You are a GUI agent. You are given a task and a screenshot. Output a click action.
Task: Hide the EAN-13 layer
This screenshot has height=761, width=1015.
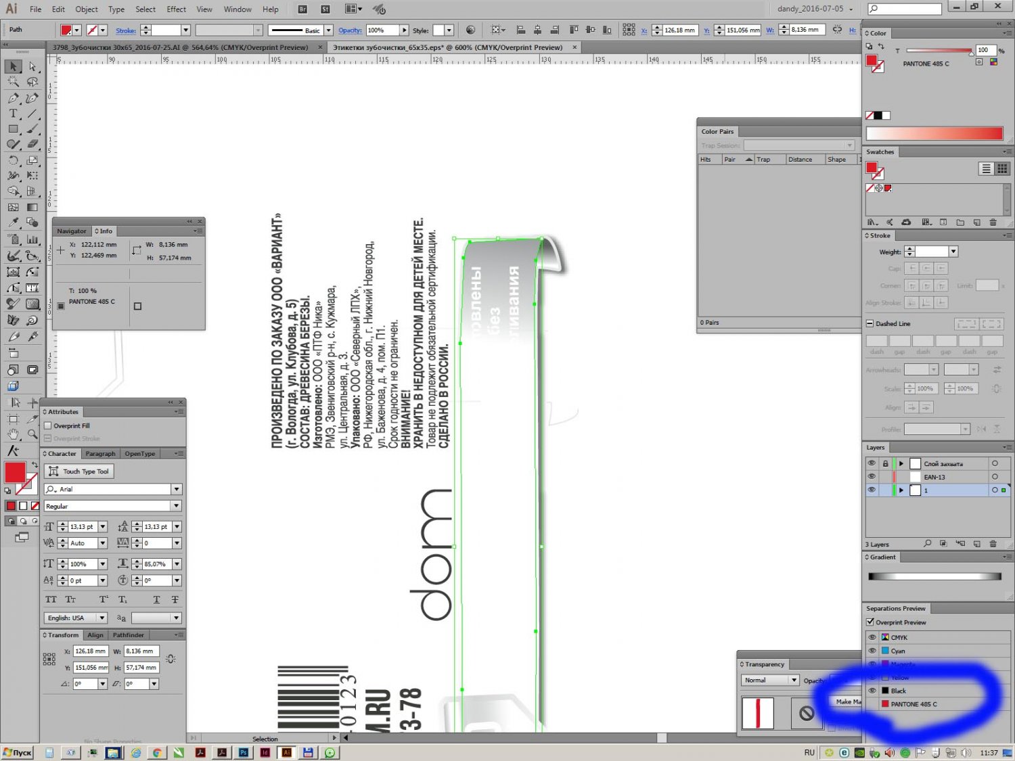[872, 477]
